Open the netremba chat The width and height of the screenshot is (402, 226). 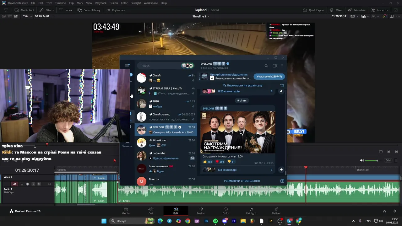click(x=166, y=156)
